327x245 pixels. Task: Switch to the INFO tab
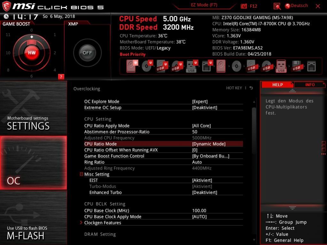[x=310, y=85]
